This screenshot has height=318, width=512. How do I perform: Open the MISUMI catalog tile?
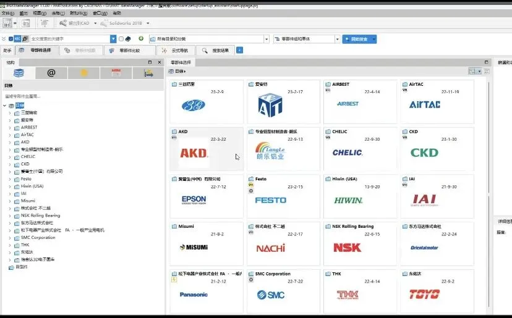[x=207, y=244]
